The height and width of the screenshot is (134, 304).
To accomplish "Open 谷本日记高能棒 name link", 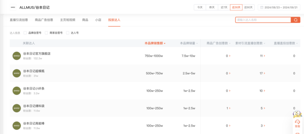I will [x=34, y=123].
